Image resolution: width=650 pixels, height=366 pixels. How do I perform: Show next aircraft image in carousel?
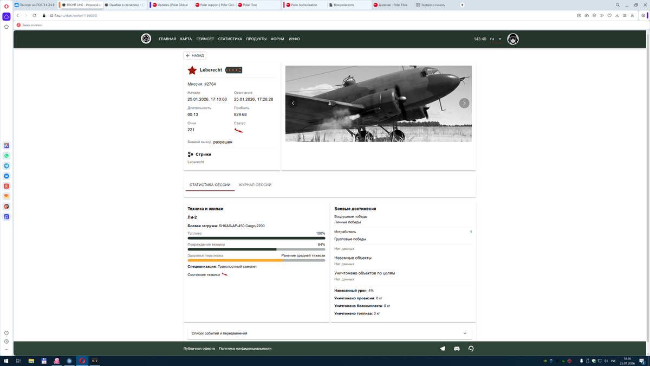(x=464, y=103)
